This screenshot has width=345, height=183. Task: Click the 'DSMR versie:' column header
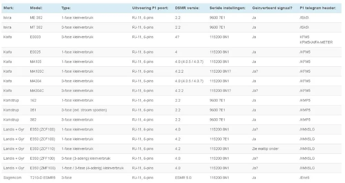[x=187, y=8]
